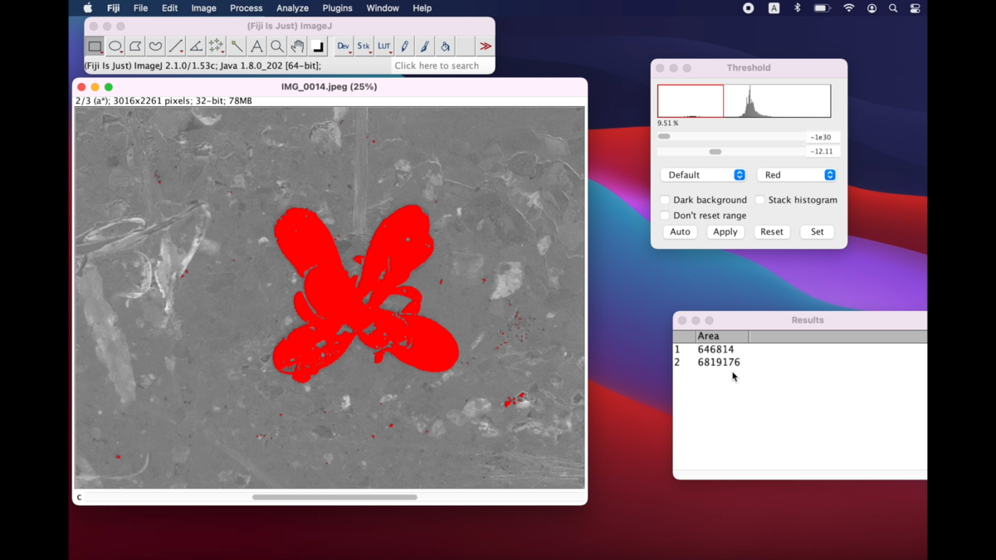Choose the Magnifying glass tool
996x560 pixels.
tap(277, 46)
